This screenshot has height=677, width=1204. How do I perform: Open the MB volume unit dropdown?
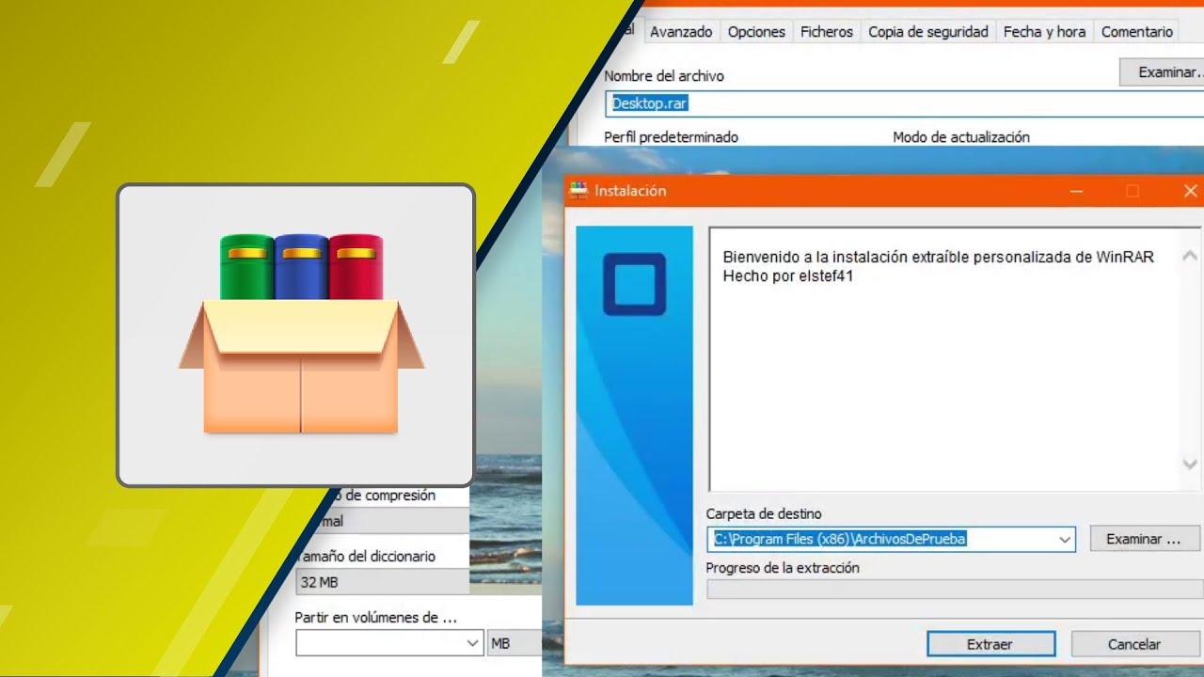coord(515,643)
